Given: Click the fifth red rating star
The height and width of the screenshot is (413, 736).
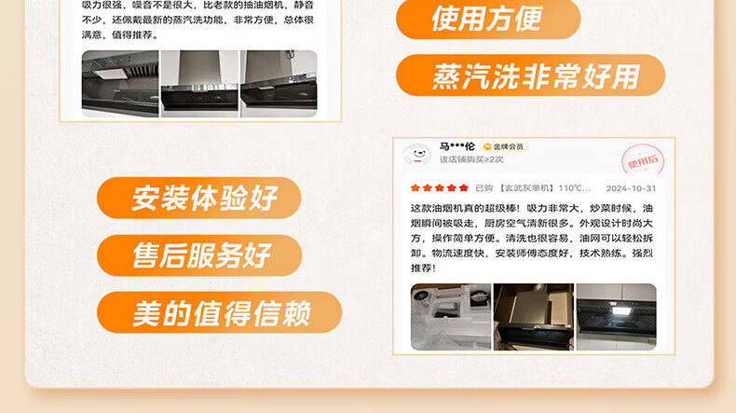Looking at the screenshot, I should tap(464, 188).
